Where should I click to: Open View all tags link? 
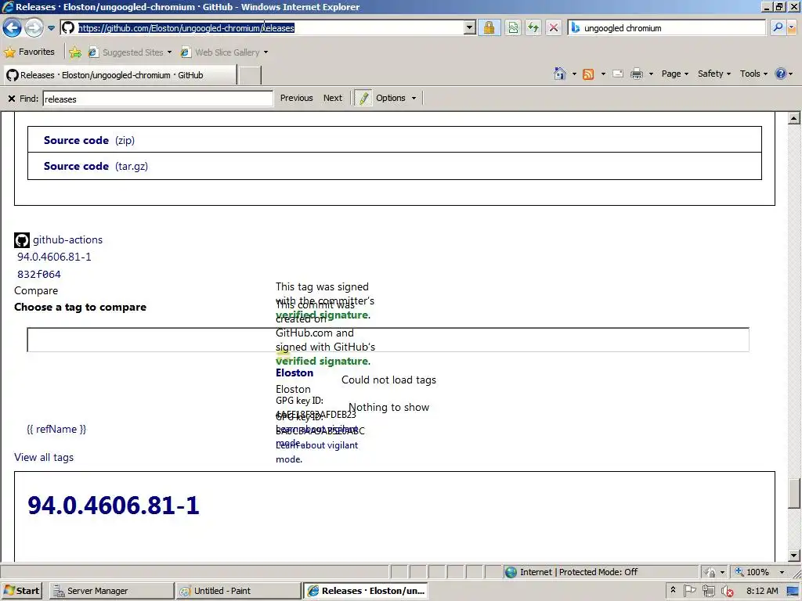coord(44,457)
